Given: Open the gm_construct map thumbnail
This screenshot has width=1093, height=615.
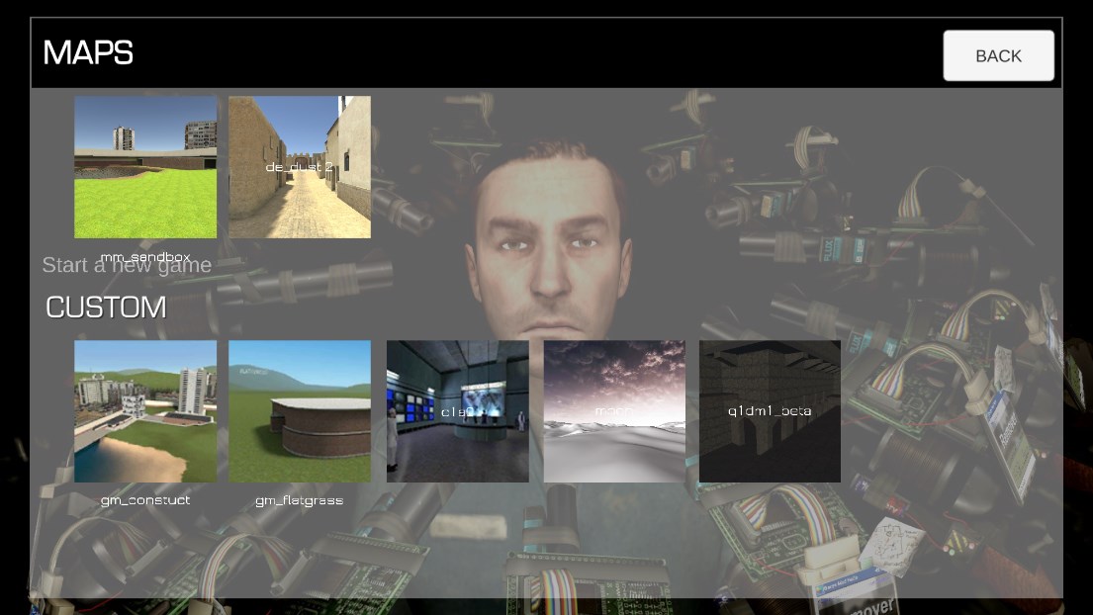Looking at the screenshot, I should click(x=145, y=411).
